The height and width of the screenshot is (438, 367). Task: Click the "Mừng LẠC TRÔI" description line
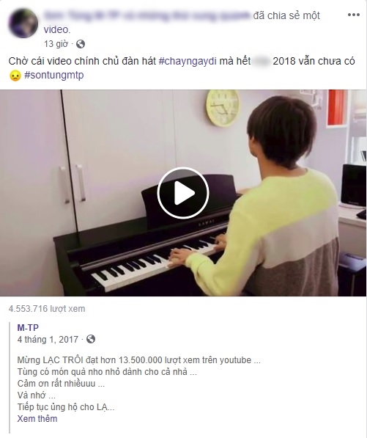(x=139, y=360)
